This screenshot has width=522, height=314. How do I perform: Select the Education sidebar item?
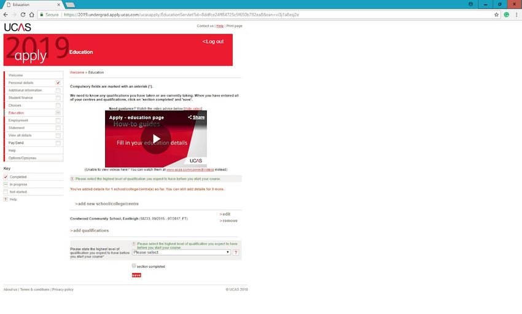(17, 113)
